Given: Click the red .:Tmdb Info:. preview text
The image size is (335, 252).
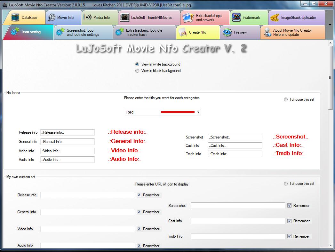Looking at the screenshot, I should pos(289,153).
